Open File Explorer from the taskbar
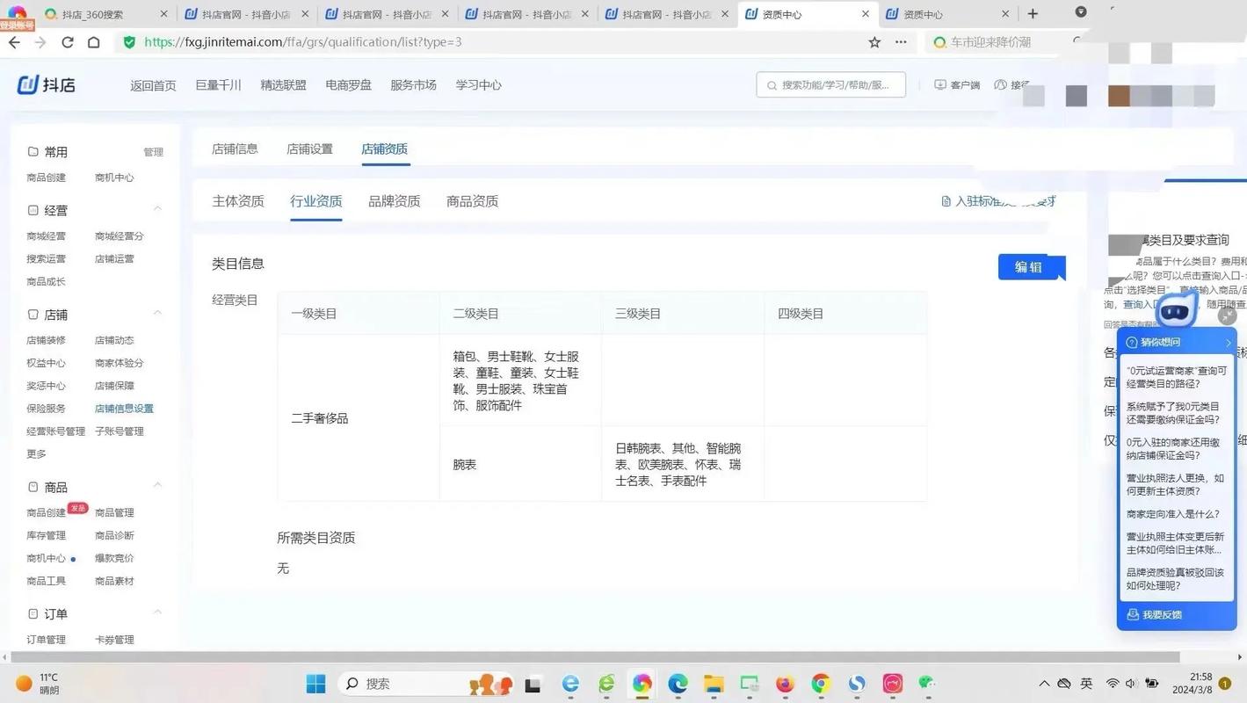Screen dimensions: 1247x703 (x=713, y=684)
